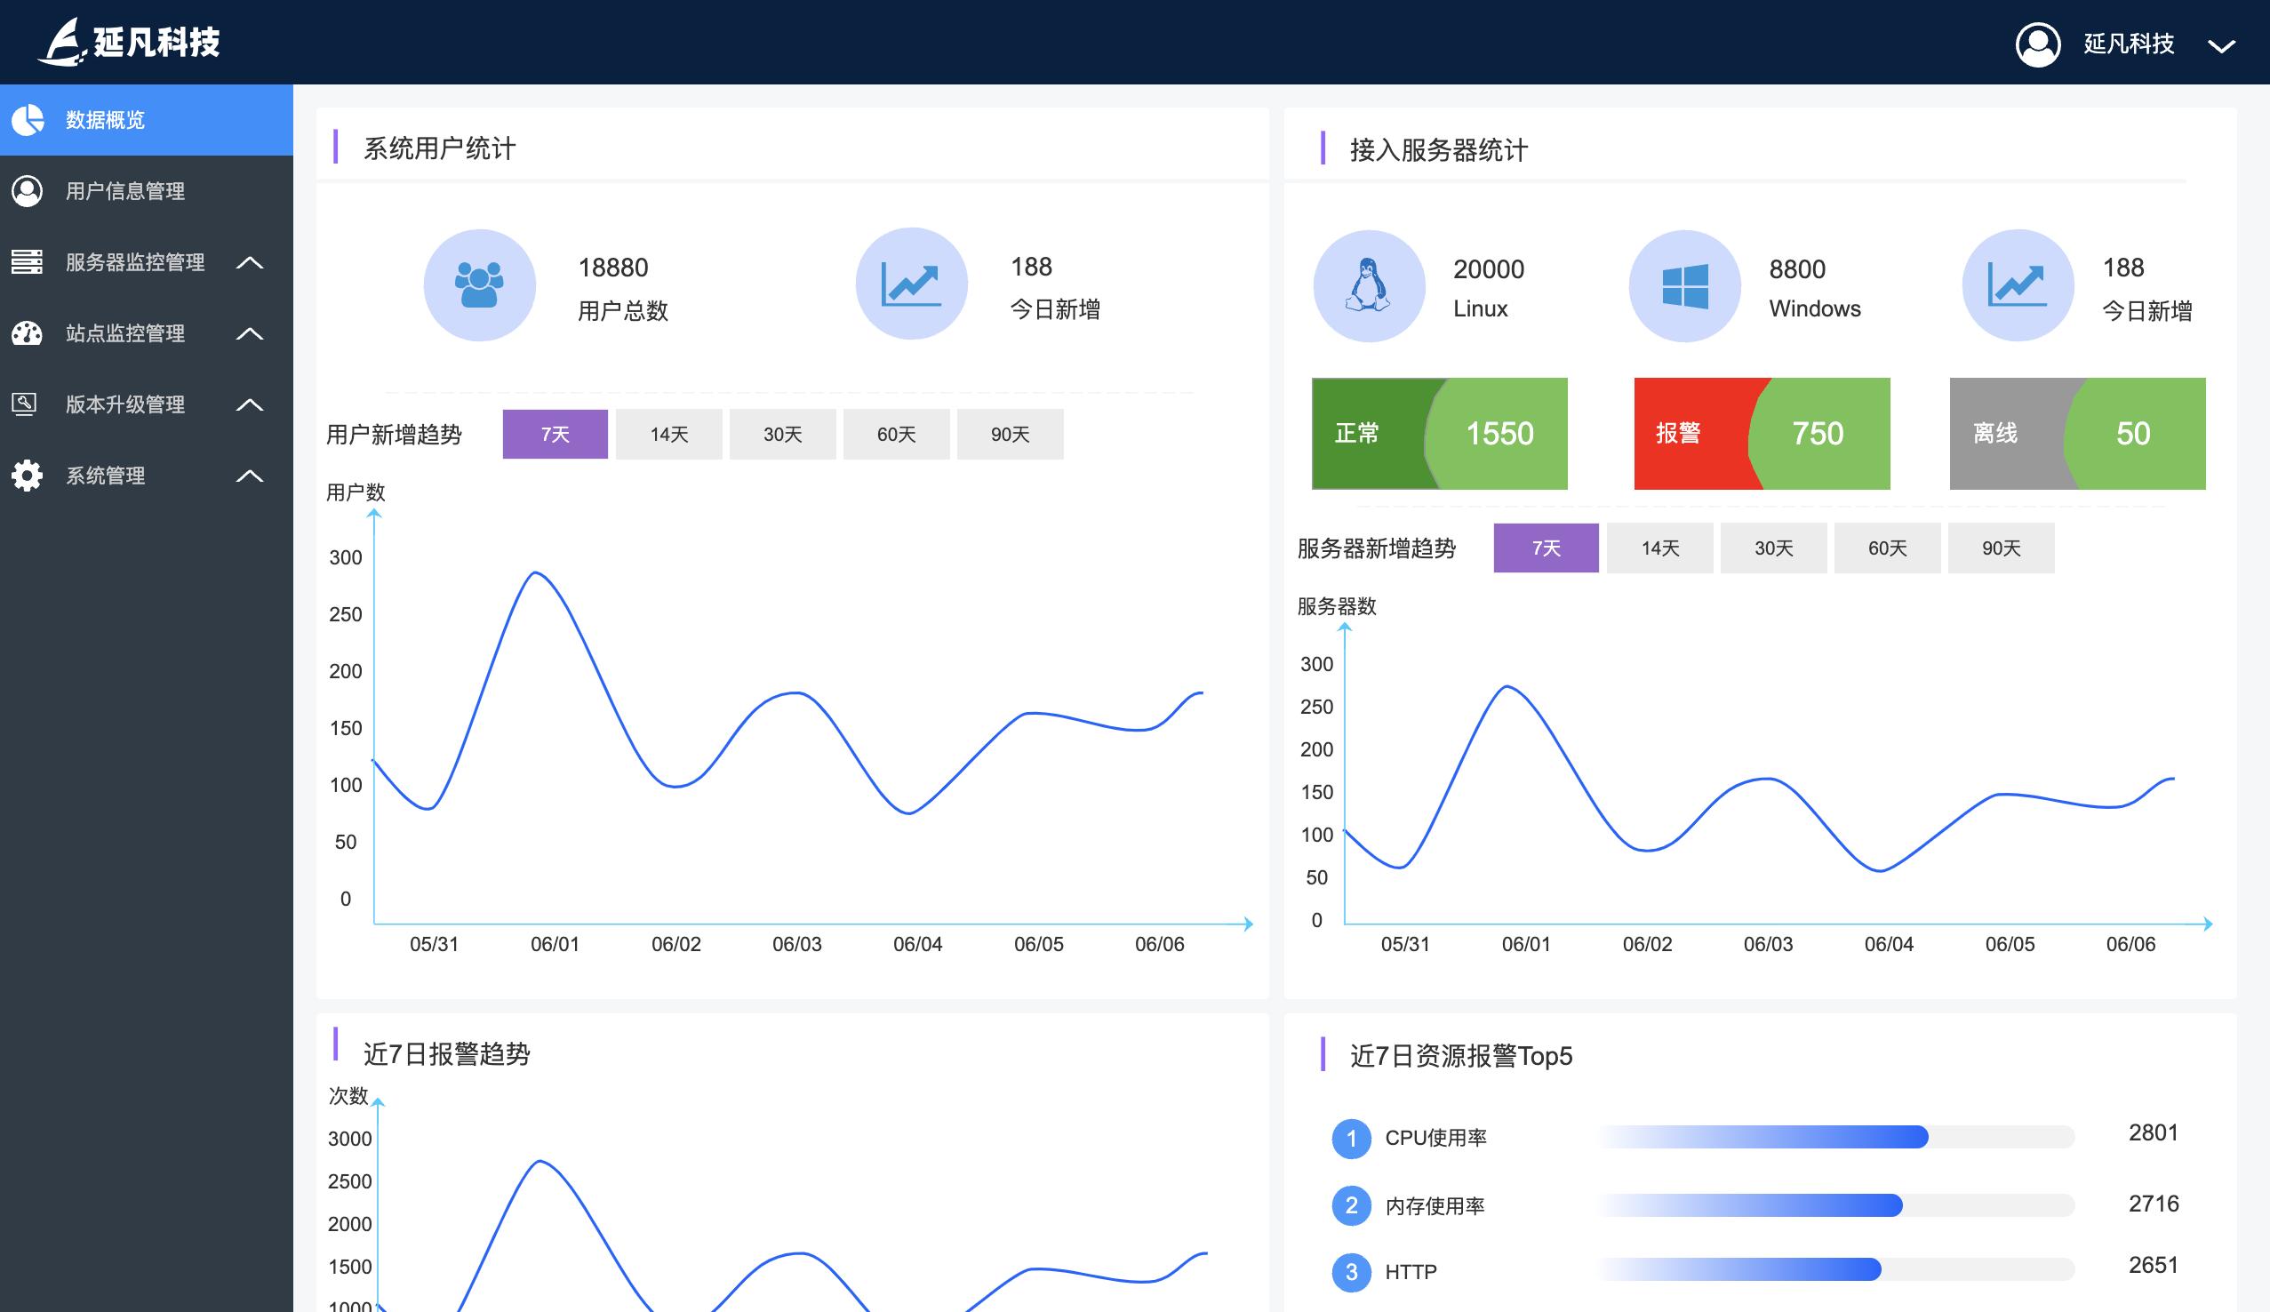
Task: Collapse the 版本升级管理 menu chevron
Action: (x=250, y=404)
